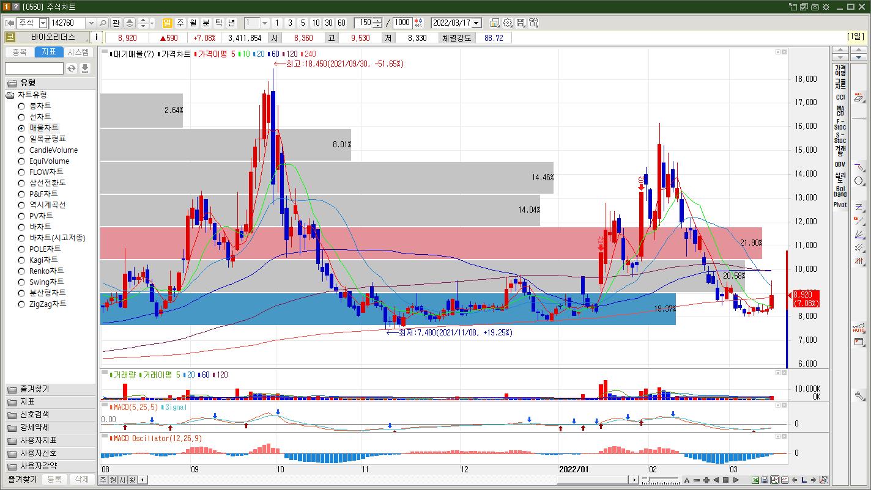Click the play backward triangle icon
The height and width of the screenshot is (490, 871).
point(716,480)
